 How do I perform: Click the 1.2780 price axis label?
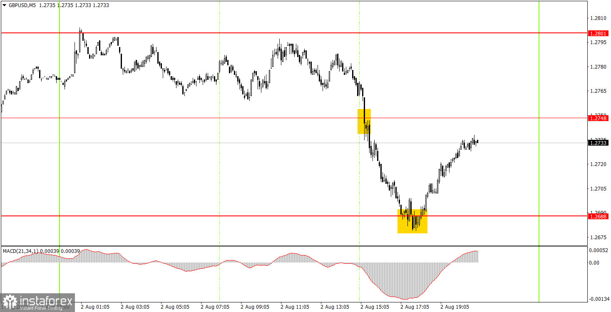pos(598,67)
